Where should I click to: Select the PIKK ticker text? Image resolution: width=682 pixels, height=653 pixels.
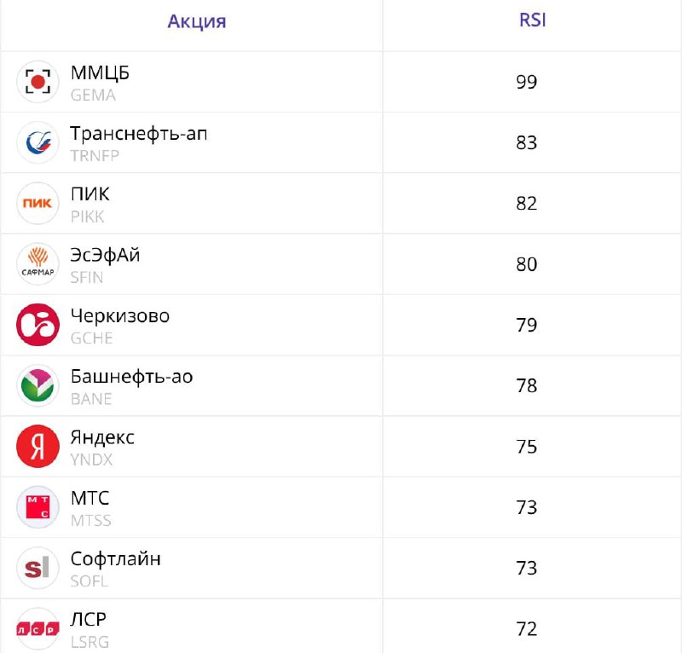(x=88, y=217)
